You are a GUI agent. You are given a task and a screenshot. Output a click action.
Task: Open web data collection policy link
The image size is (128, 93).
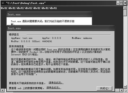click(54, 88)
